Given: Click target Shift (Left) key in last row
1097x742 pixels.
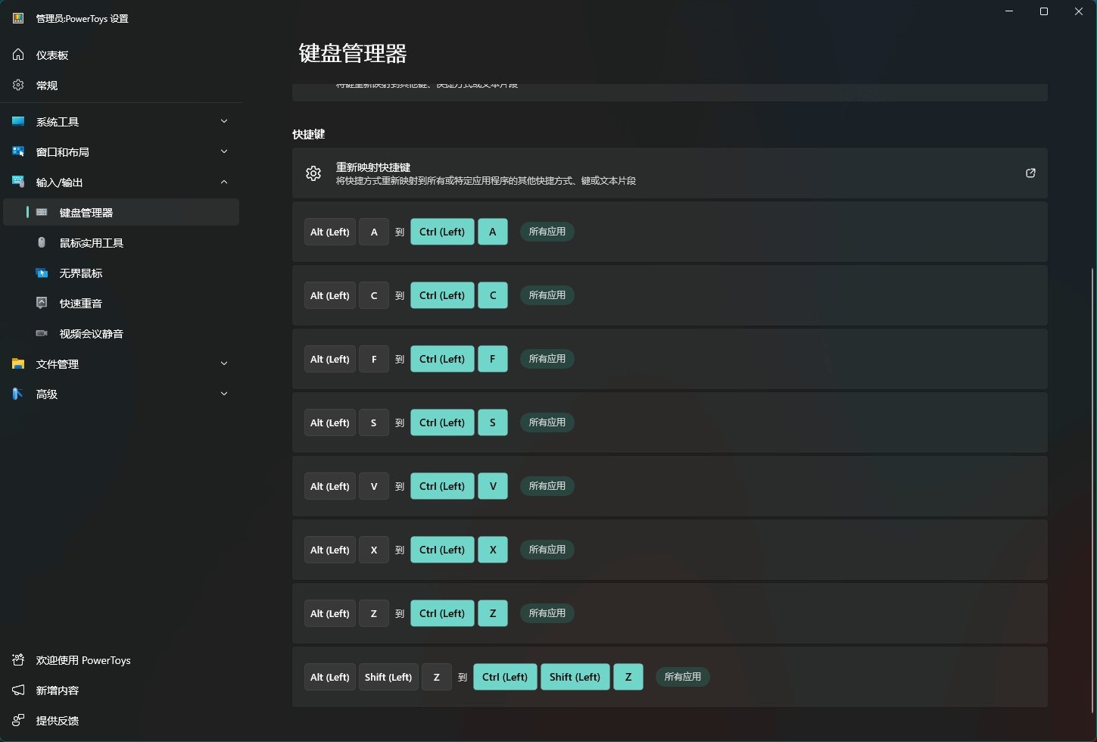Looking at the screenshot, I should click(x=575, y=677).
